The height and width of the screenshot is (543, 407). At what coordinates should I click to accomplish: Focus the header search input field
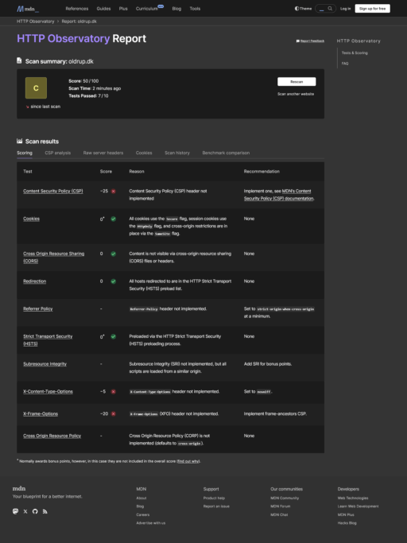pos(321,9)
